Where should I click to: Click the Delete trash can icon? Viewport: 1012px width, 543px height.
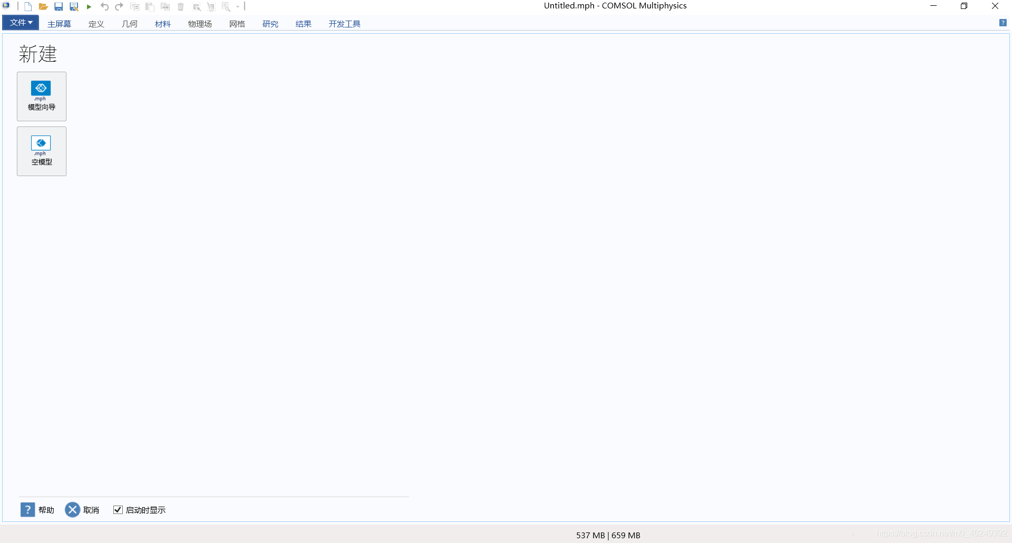click(x=181, y=6)
